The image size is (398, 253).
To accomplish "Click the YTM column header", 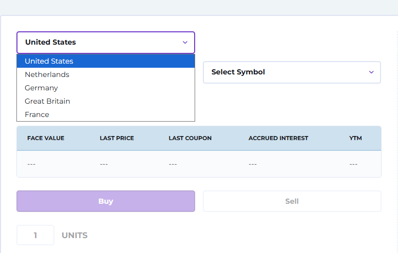I will tap(355, 138).
